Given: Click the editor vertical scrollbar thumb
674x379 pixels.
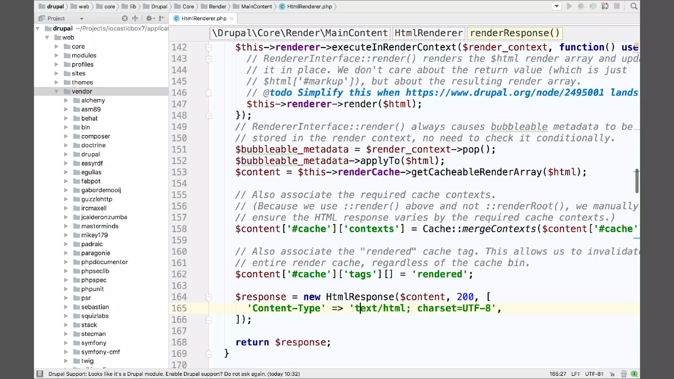Looking at the screenshot, I should (x=637, y=181).
